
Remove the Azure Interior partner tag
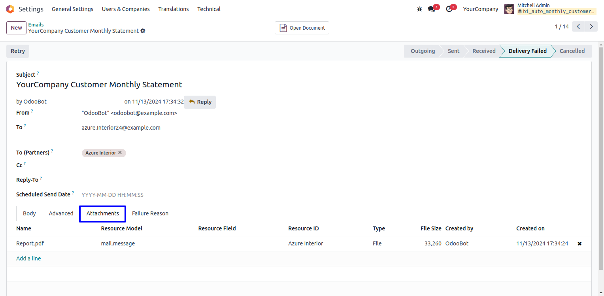tap(120, 153)
